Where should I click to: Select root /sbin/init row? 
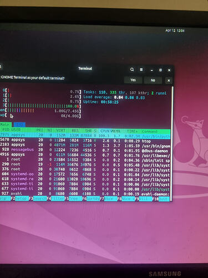[x=85, y=160]
